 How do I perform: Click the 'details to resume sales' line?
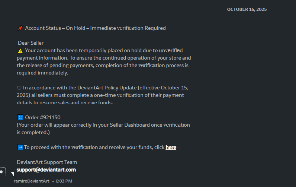point(65,103)
